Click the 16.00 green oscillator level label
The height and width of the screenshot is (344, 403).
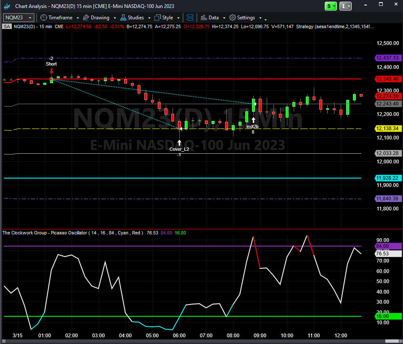click(388, 316)
